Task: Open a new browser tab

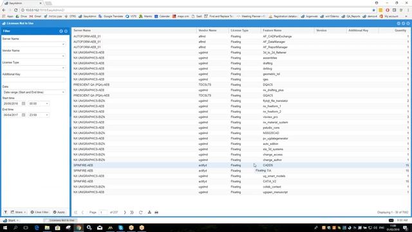Action: (48, 3)
